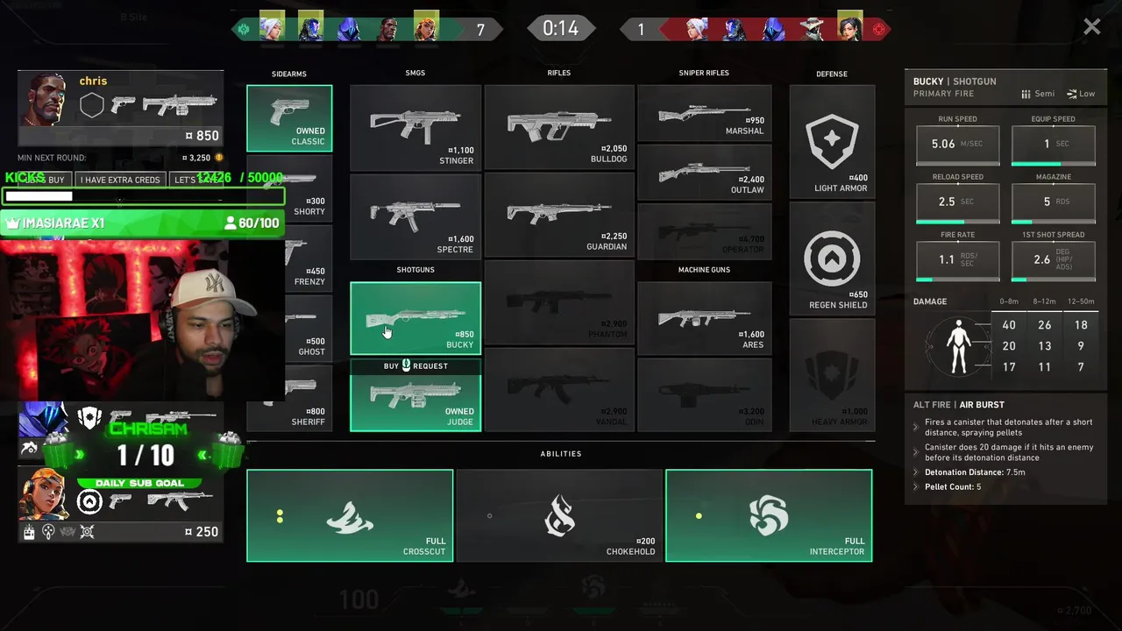
Task: Buy the Marshal sniper rifle
Action: coord(705,113)
